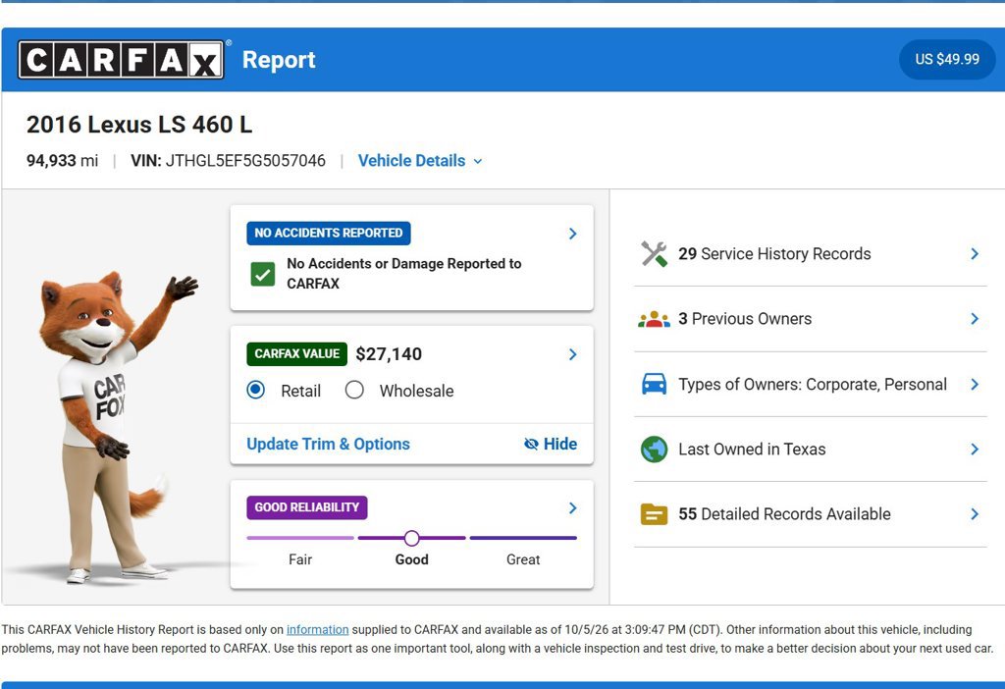Click the US $49.99 price button

point(947,59)
